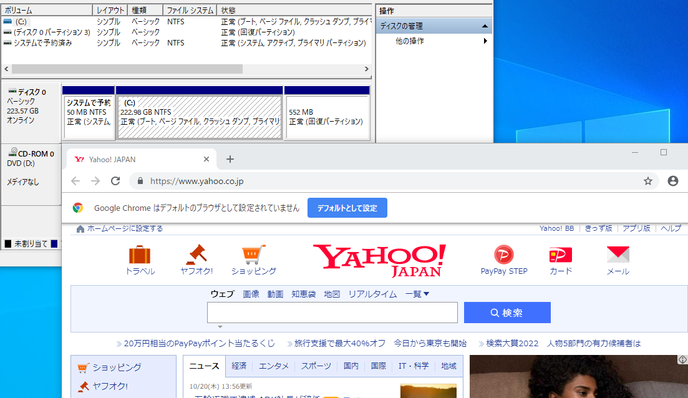Select the (C:) 222.98 GB NTFS partition
Screen dimensions: 688x398
200,118
